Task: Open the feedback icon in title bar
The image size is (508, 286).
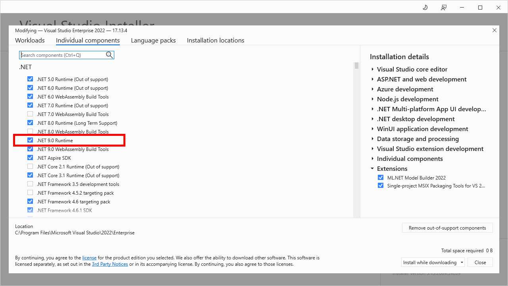Action: click(x=444, y=8)
